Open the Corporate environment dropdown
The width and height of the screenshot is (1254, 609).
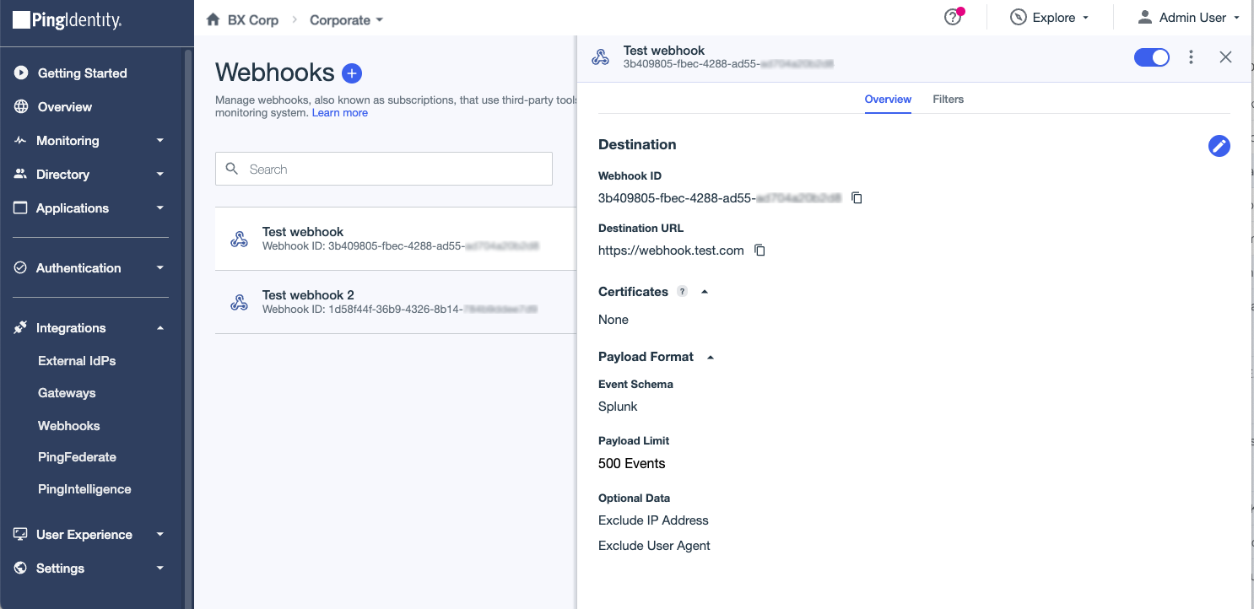click(345, 19)
